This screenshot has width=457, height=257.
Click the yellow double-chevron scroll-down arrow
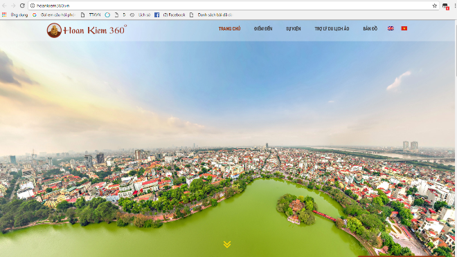point(227,244)
